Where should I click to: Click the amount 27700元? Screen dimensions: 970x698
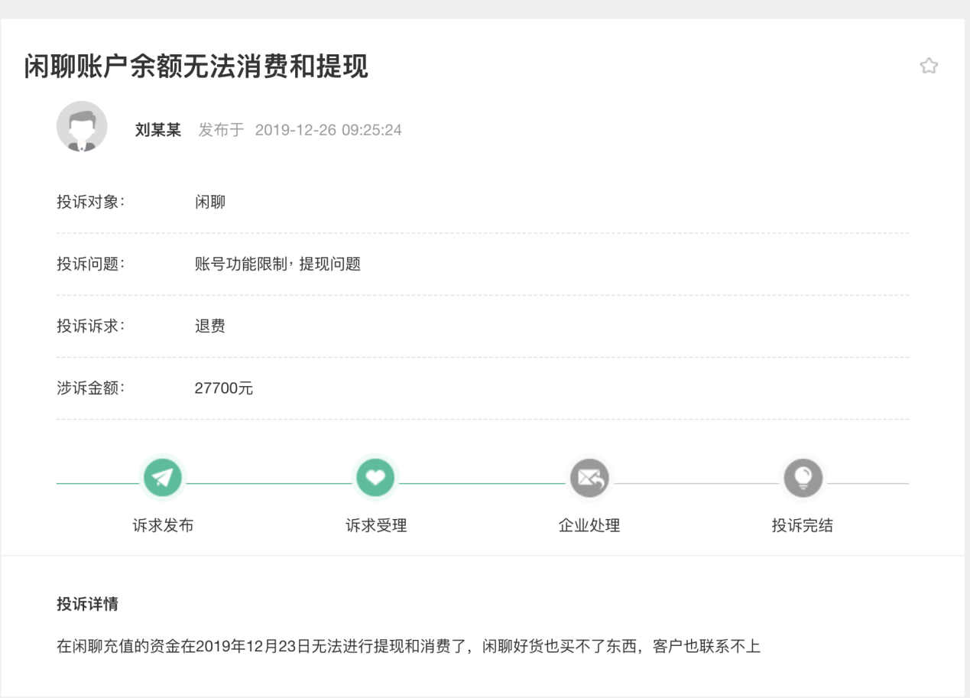tap(224, 388)
